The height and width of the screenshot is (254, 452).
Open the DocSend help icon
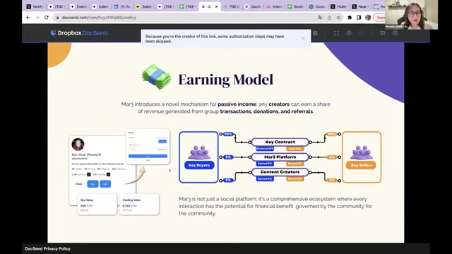pos(395,33)
